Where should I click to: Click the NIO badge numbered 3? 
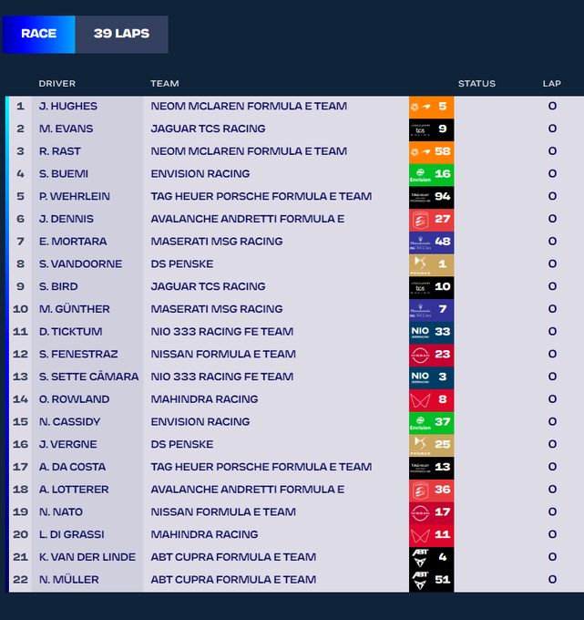pos(432,377)
